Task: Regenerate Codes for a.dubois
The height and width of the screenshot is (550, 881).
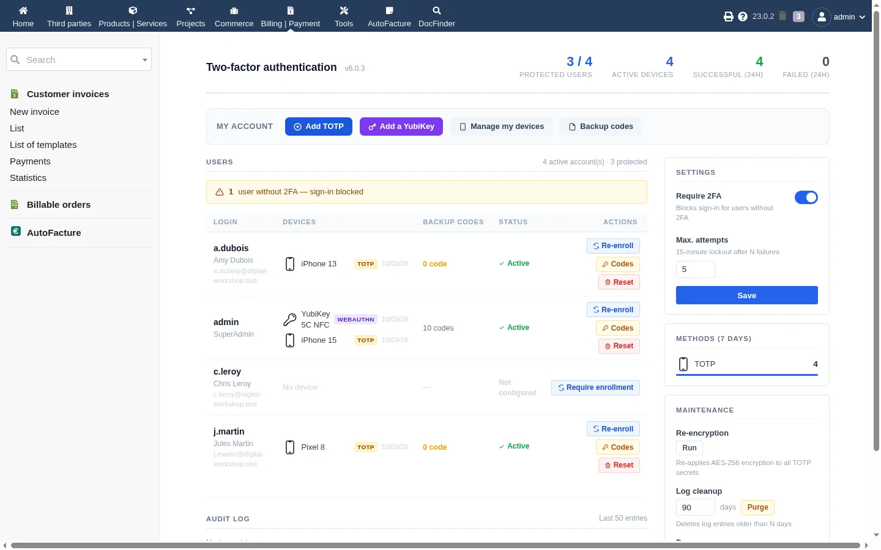Action: point(618,264)
